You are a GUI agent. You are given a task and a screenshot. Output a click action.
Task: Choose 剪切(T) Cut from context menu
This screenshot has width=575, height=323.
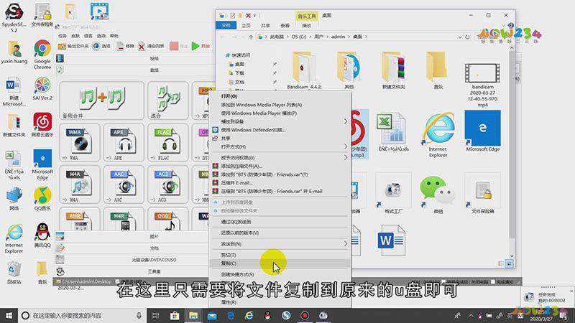[281, 255]
